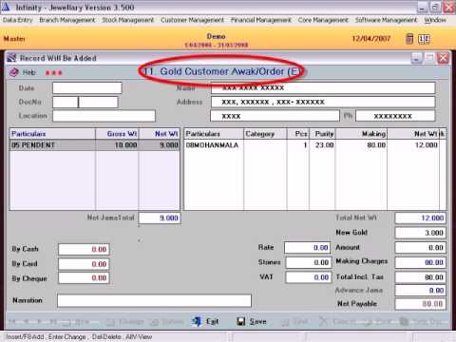Viewport: 456px width, 342px height.
Task: Select the 05 PENDENT row
Action: click(95, 145)
